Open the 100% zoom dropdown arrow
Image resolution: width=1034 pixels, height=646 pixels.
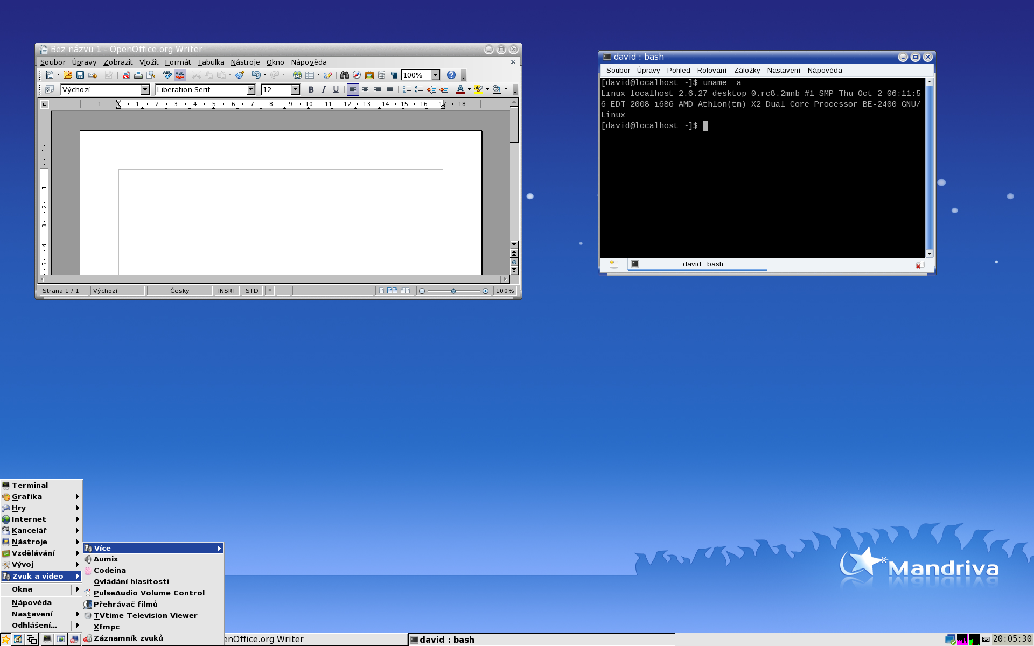[436, 75]
